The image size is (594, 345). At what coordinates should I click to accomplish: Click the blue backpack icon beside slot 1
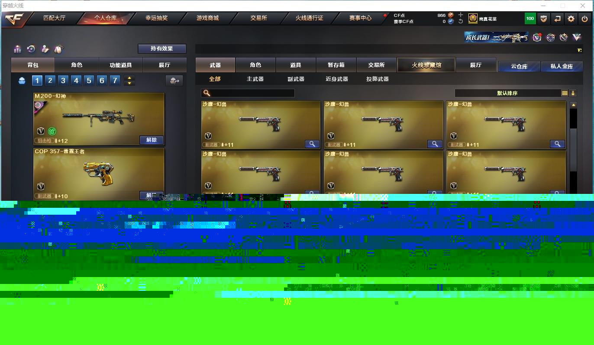(22, 81)
